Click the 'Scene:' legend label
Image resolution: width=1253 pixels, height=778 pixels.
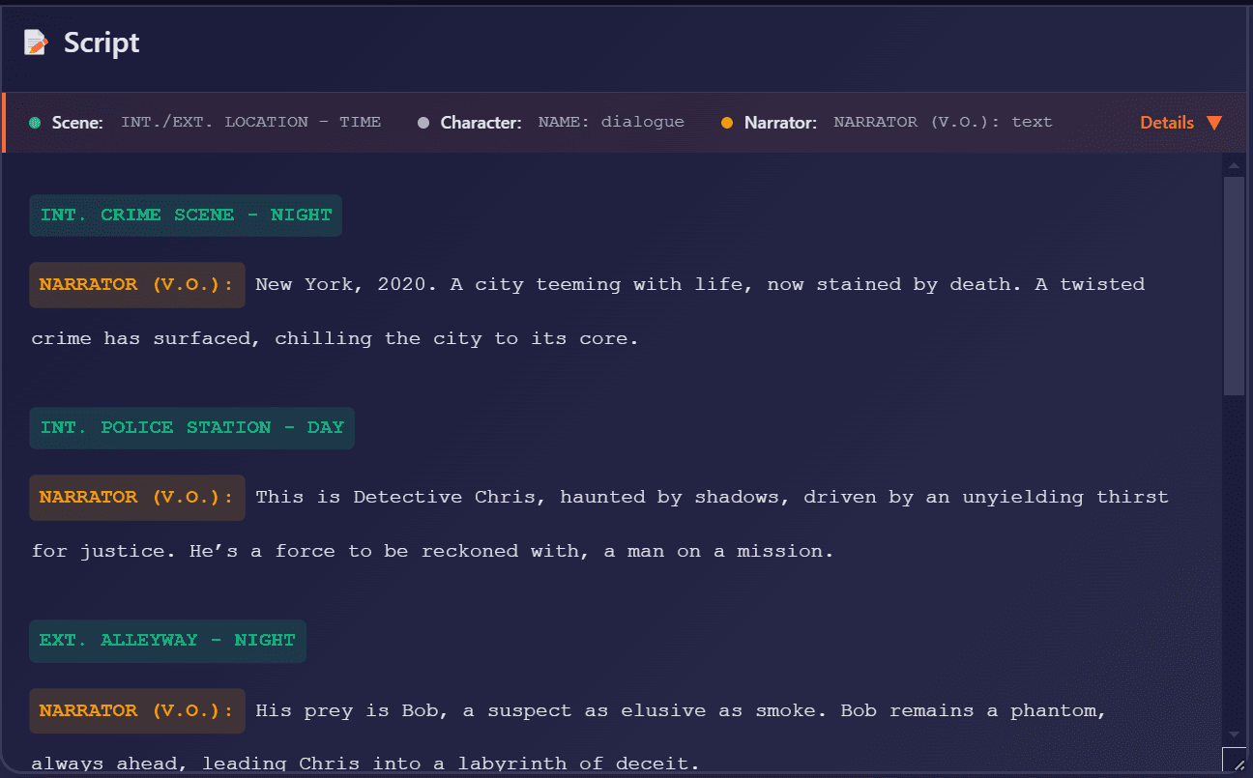pyautogui.click(x=76, y=122)
